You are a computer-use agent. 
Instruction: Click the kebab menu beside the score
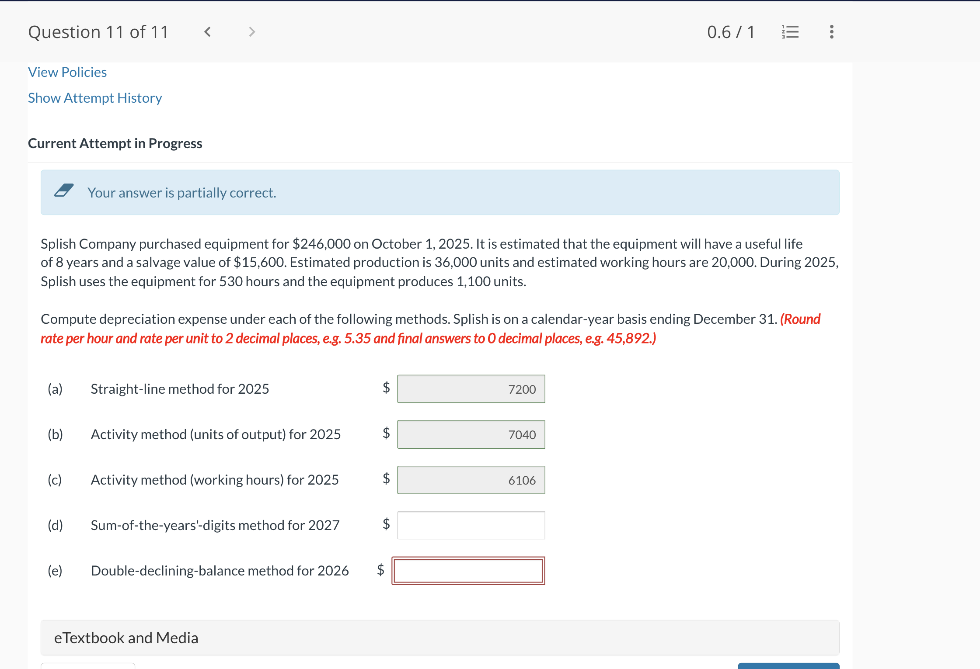831,31
